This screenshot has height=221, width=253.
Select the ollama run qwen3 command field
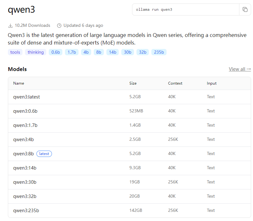tap(186, 9)
